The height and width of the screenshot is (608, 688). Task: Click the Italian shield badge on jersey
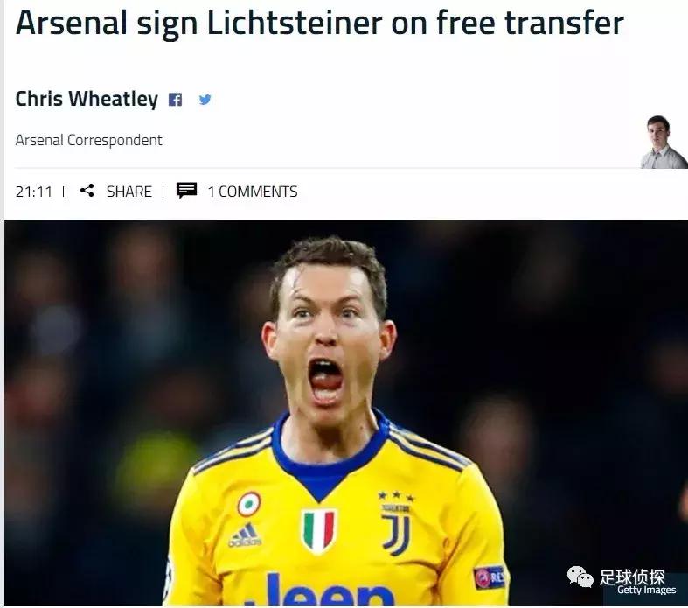(319, 531)
